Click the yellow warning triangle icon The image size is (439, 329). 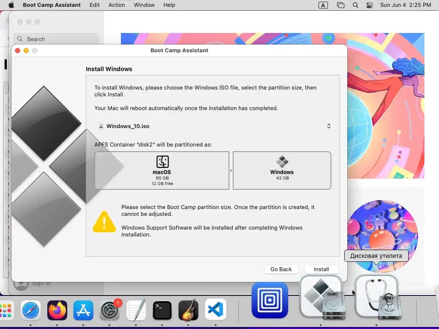tap(104, 222)
